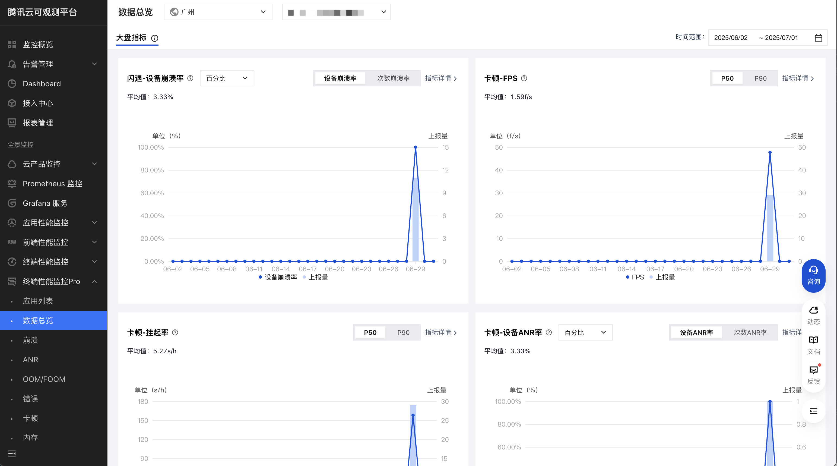Image resolution: width=837 pixels, height=466 pixels.
Task: Toggle 设备崩溃率 legend series dot
Action: click(x=260, y=277)
